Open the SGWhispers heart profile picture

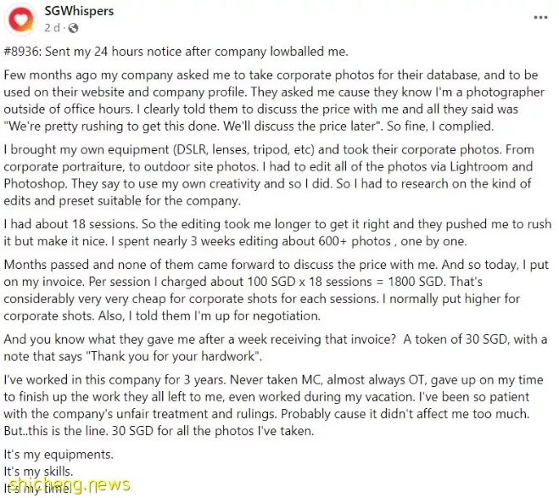[x=20, y=19]
